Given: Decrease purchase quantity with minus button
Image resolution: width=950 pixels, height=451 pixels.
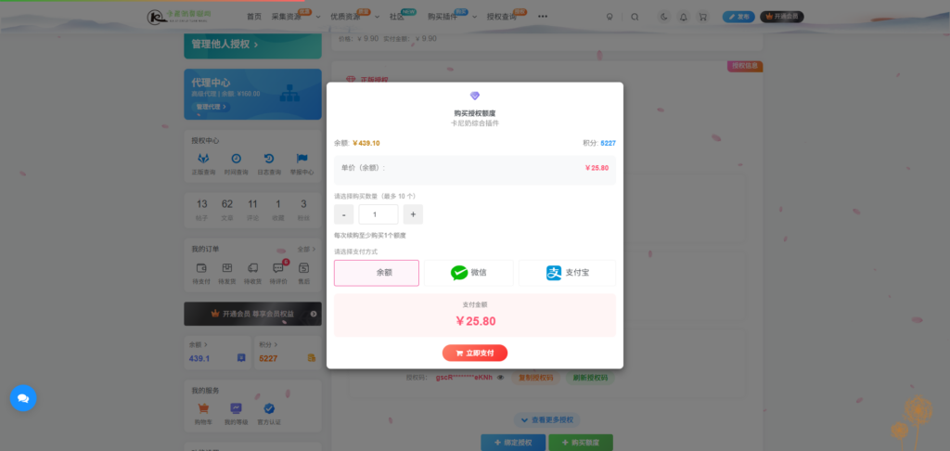Looking at the screenshot, I should click(343, 214).
